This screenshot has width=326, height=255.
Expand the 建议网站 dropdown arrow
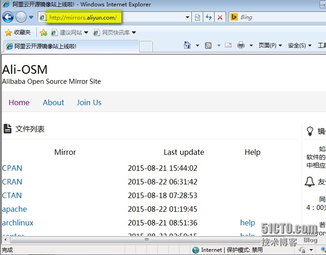pyautogui.click(x=86, y=32)
